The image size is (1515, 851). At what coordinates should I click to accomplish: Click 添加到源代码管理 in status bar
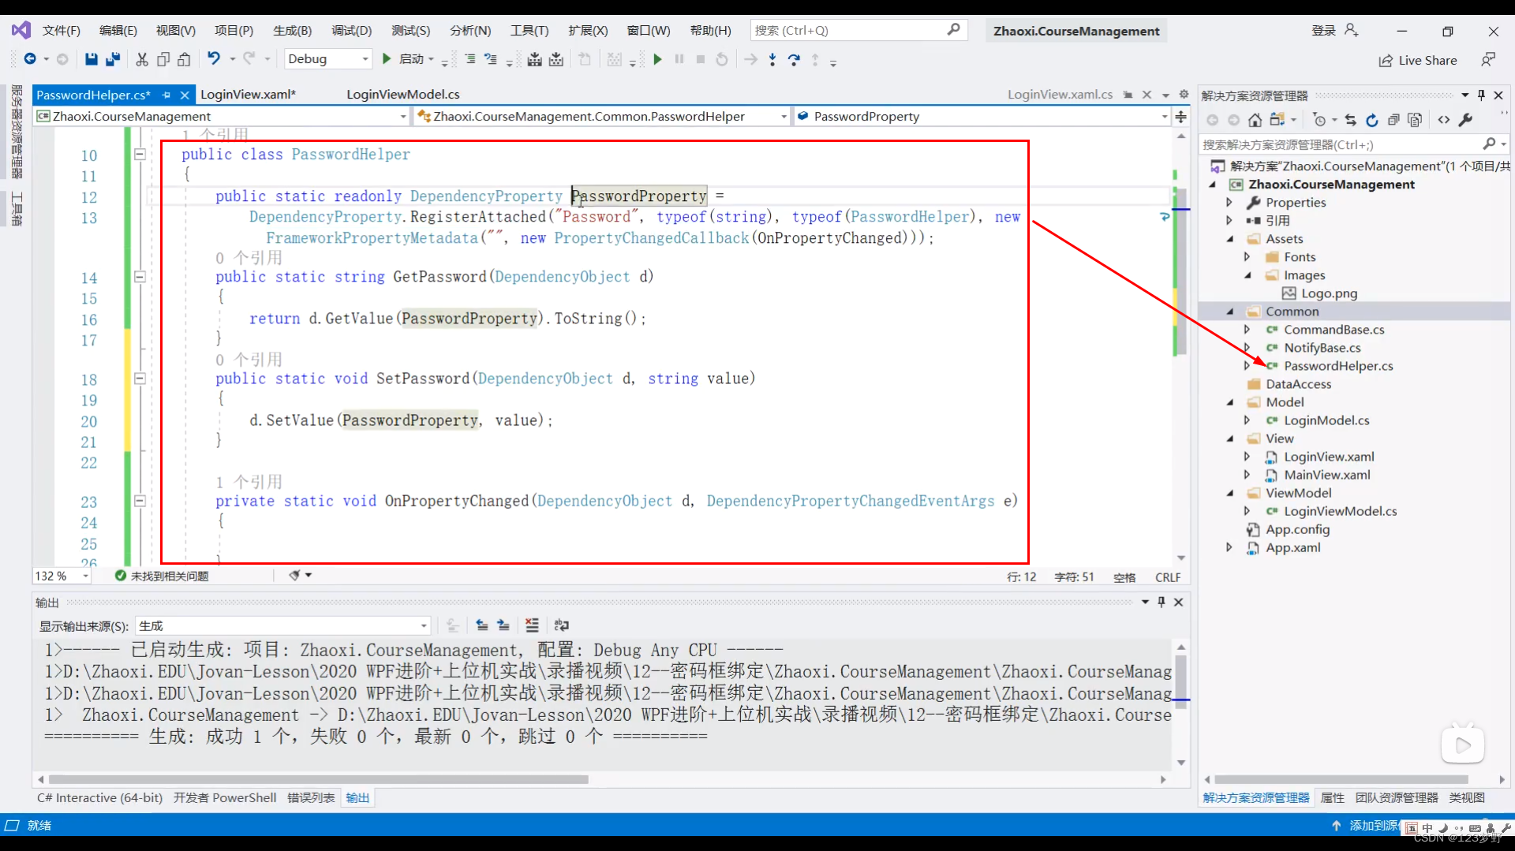pos(1374,826)
